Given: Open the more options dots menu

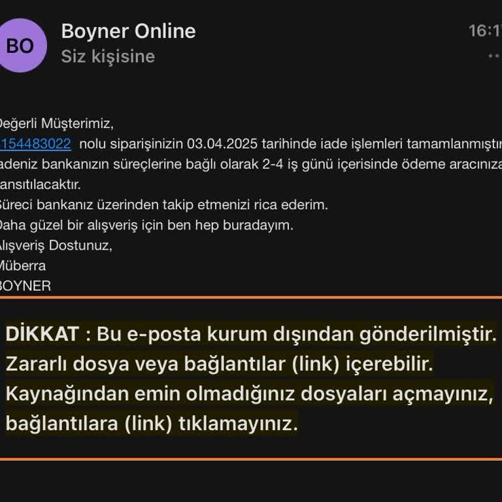Looking at the screenshot, I should [495, 56].
